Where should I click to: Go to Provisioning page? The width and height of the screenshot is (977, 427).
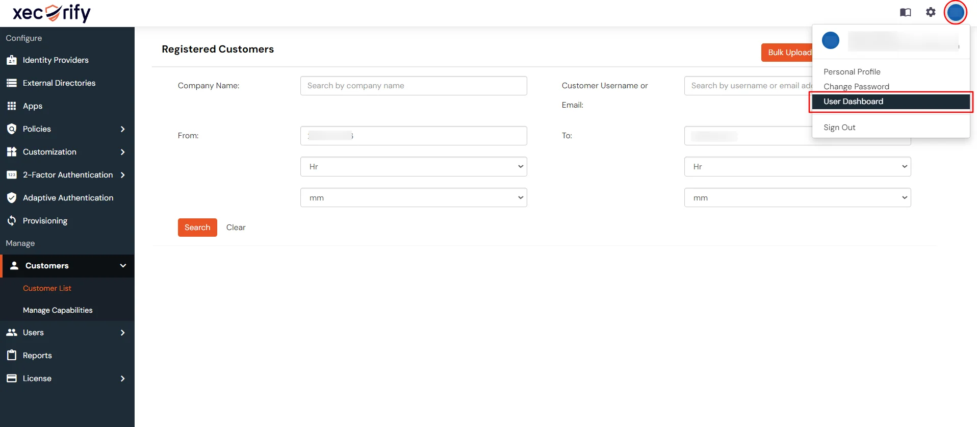(x=45, y=221)
